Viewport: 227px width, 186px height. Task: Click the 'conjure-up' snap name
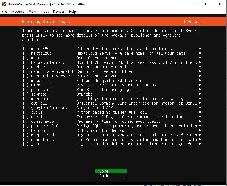42,121
